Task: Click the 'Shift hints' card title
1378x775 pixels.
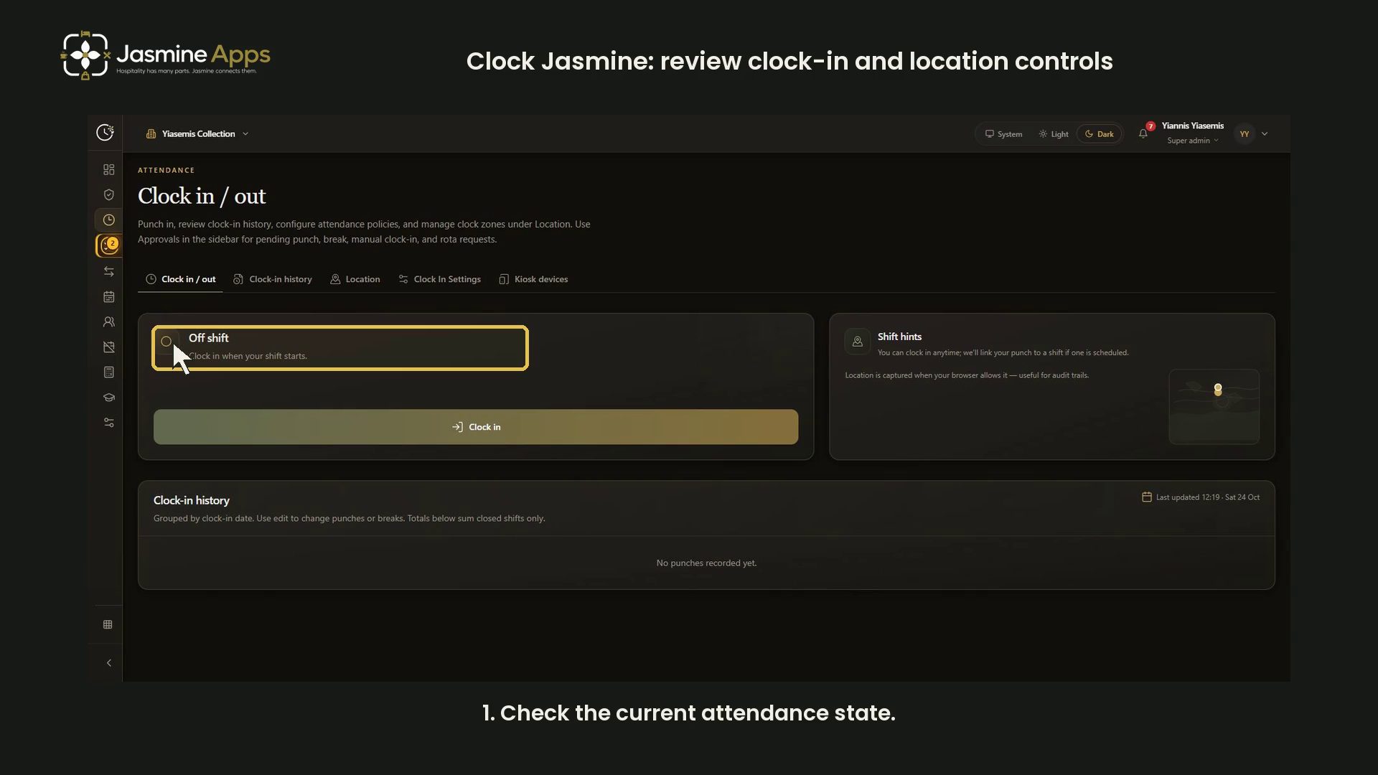Action: click(899, 337)
